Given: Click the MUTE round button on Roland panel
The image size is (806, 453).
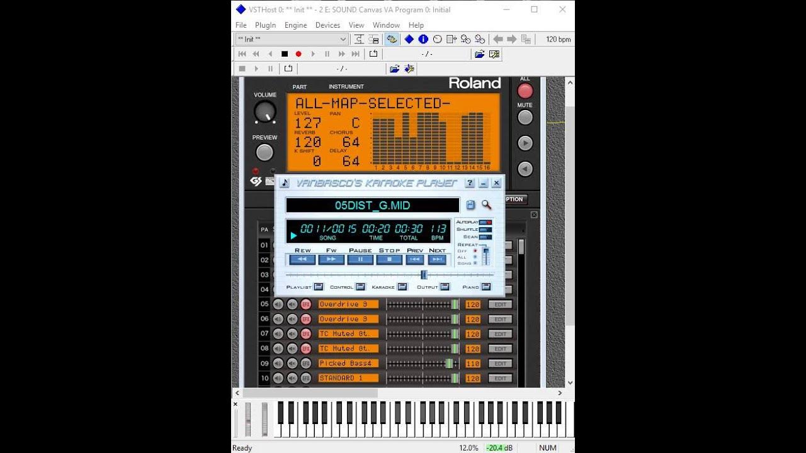Looking at the screenshot, I should 525,118.
